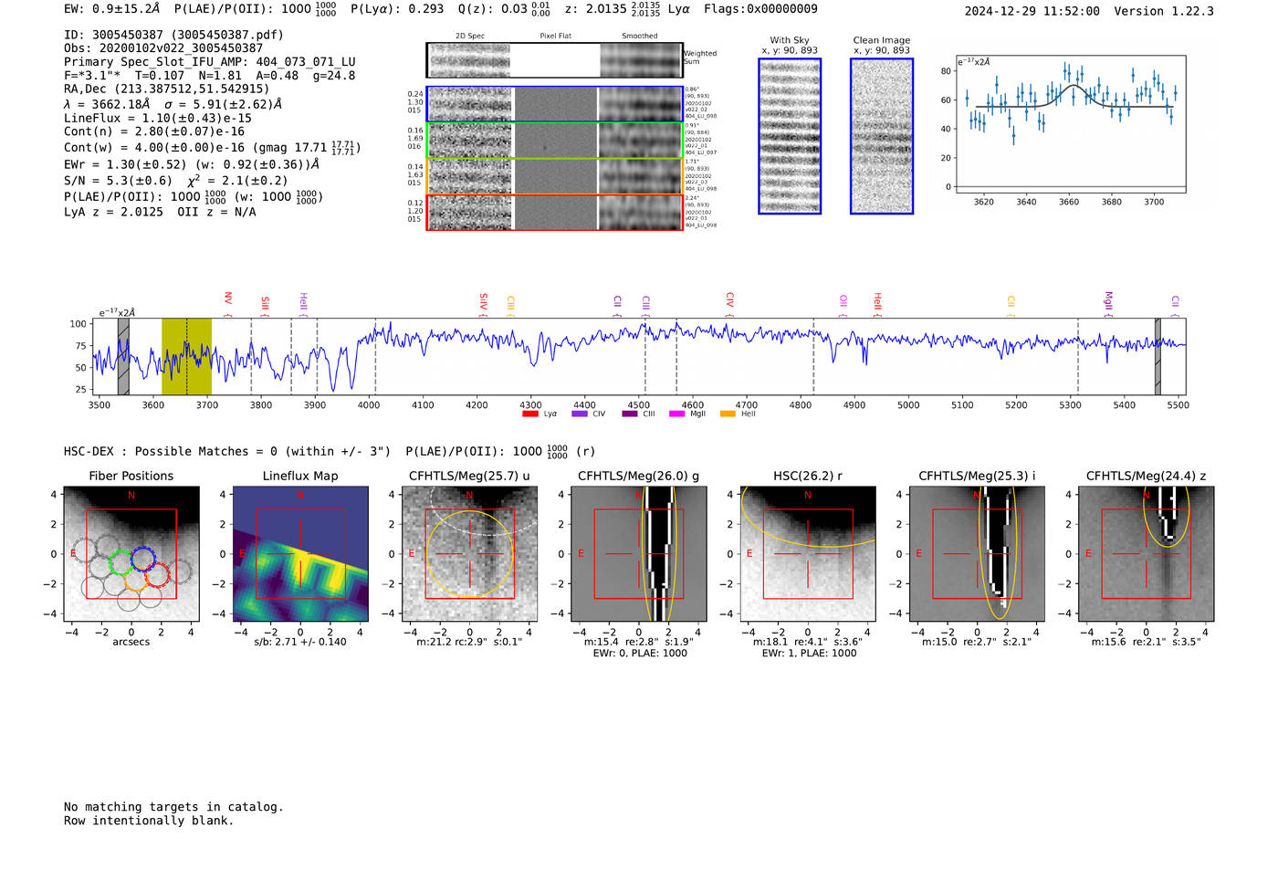Click the "Smoothed" column header
This screenshot has width=1278, height=870.
pyautogui.click(x=639, y=37)
